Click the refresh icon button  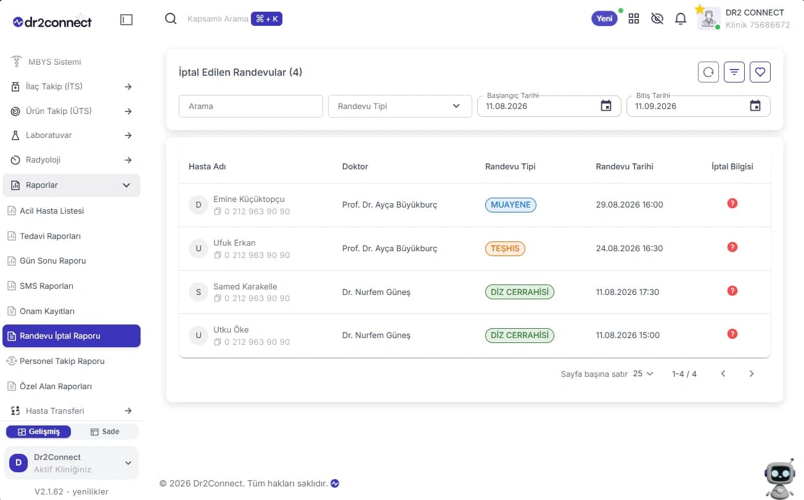[708, 72]
